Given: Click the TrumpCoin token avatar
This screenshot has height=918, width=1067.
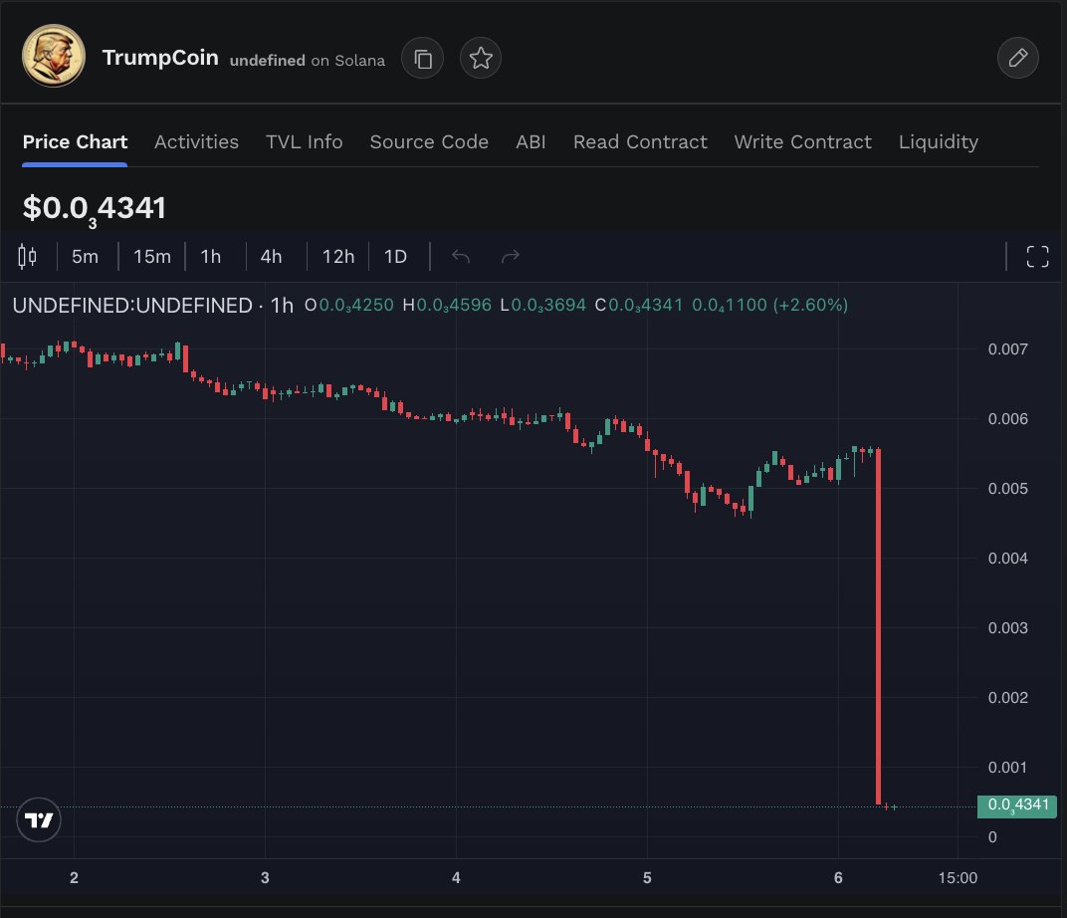Looking at the screenshot, I should [x=54, y=56].
